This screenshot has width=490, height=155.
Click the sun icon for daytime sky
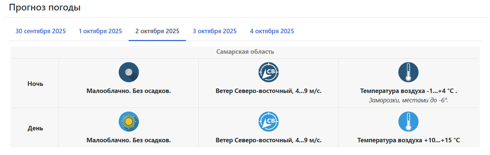coord(129,121)
